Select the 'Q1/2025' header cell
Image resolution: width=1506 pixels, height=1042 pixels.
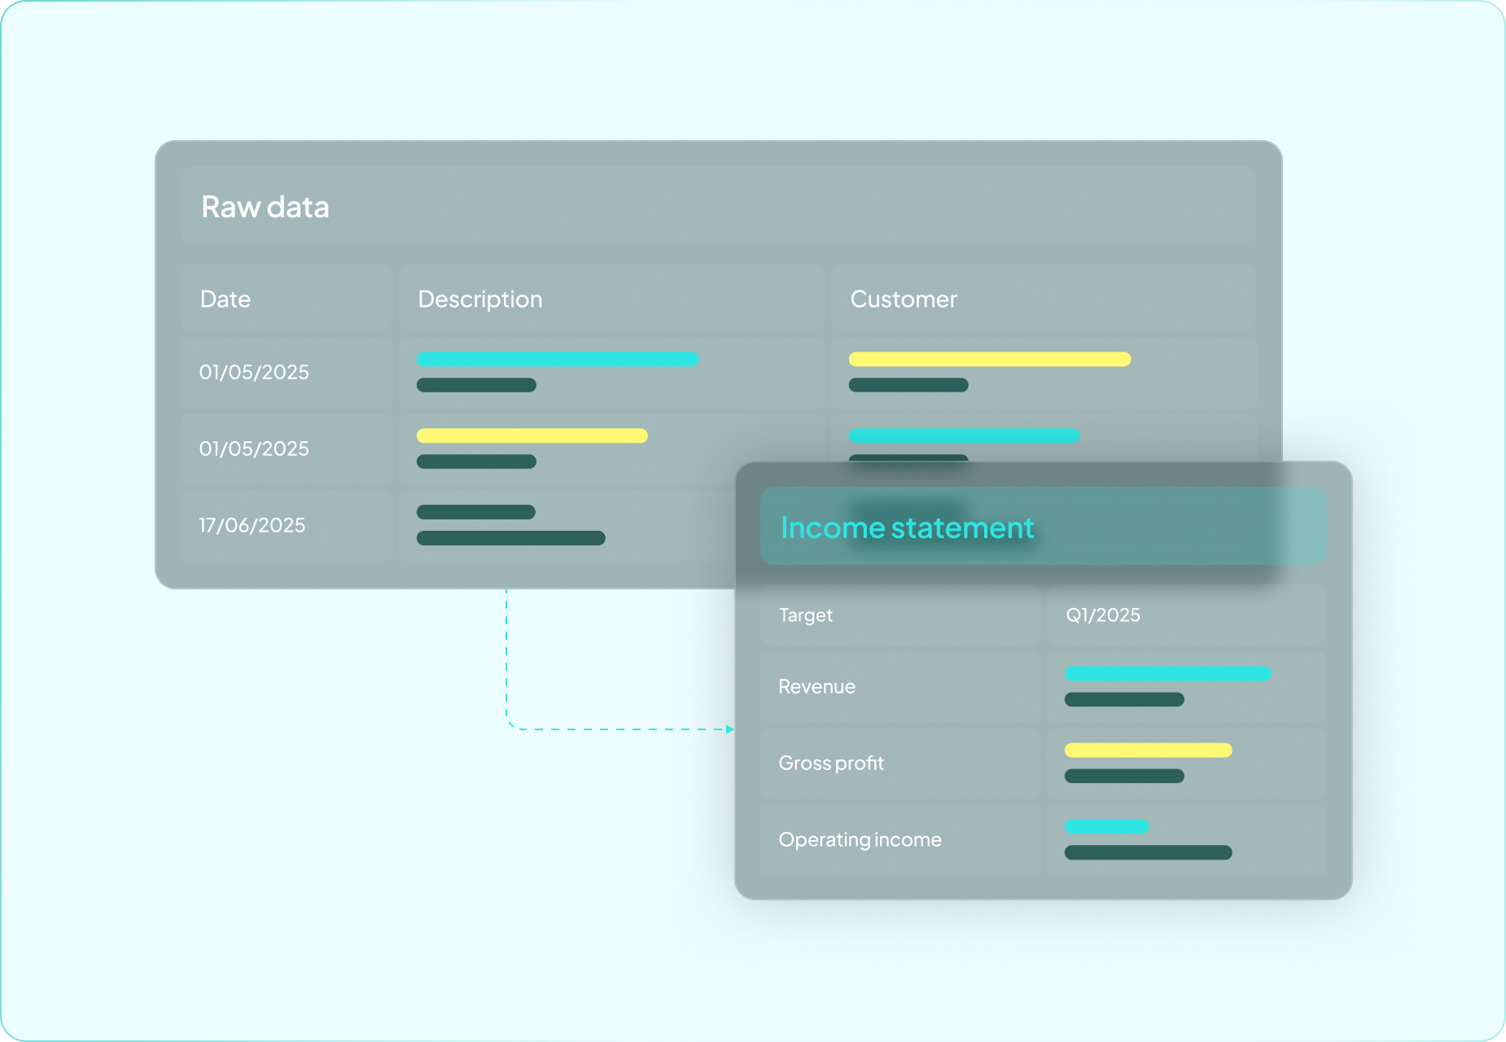(1186, 615)
